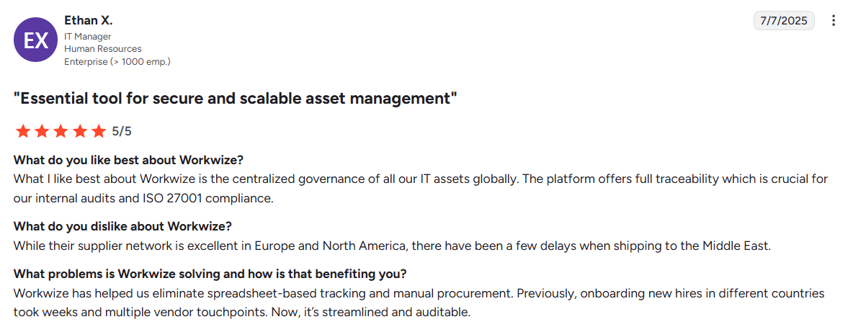
Task: Click the first red rating star
Action: point(23,131)
